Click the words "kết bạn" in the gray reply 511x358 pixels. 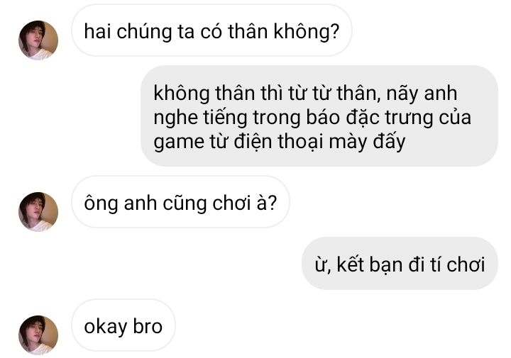coord(370,264)
